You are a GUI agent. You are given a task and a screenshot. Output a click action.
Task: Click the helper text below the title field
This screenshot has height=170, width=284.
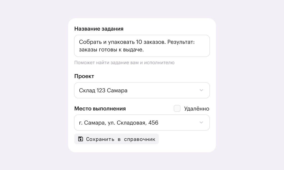124,62
